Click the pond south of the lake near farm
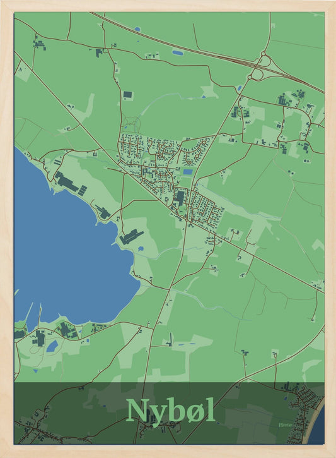 52,346
